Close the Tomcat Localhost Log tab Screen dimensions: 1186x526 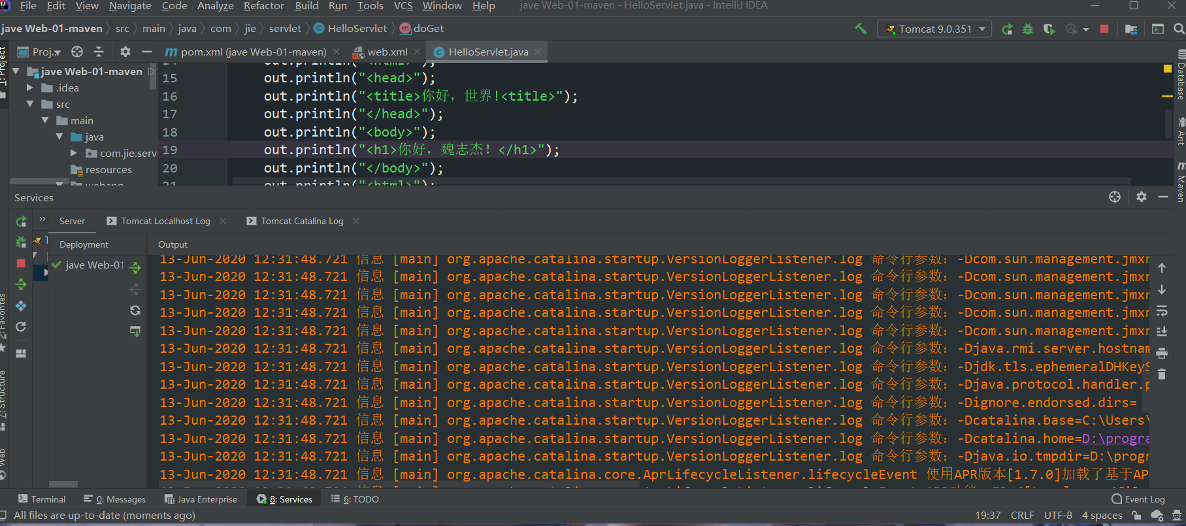[x=223, y=221]
